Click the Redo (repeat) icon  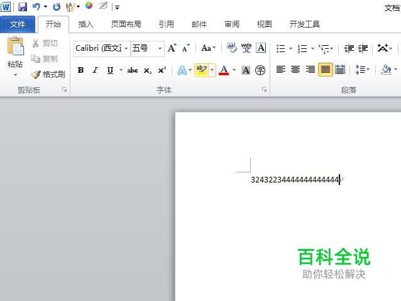pos(57,7)
